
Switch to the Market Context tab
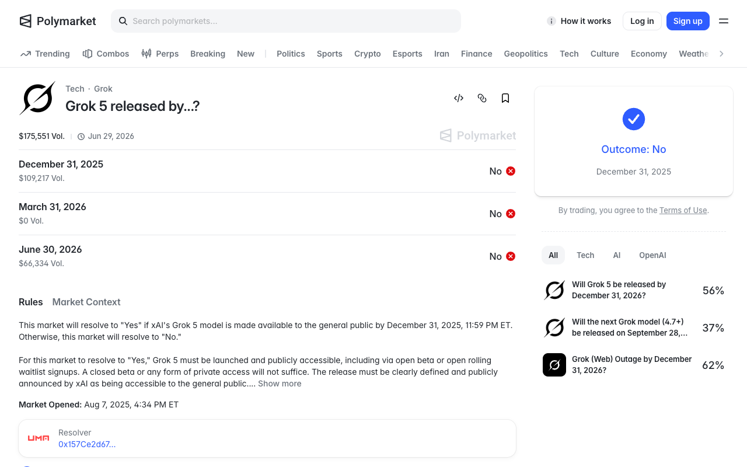click(x=86, y=302)
